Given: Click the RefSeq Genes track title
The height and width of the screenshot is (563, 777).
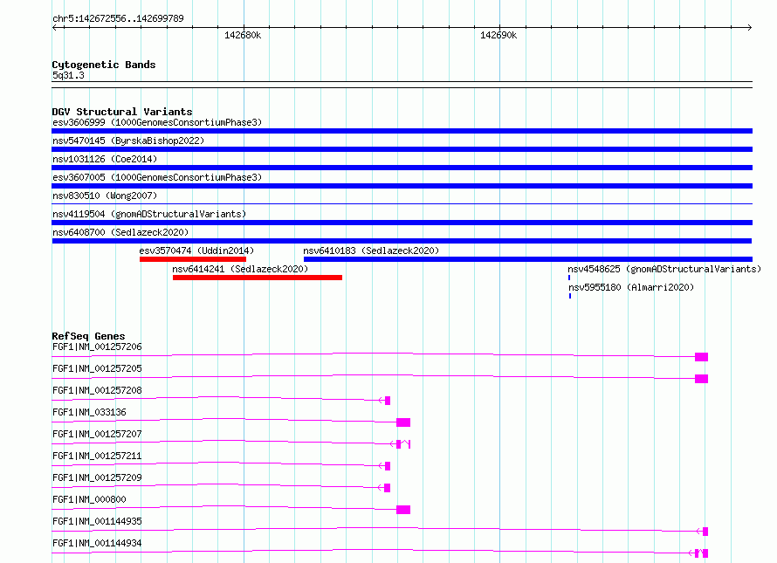Looking at the screenshot, I should click(x=88, y=336).
